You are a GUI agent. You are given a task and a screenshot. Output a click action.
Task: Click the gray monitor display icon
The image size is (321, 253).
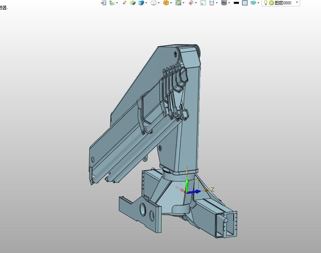click(x=224, y=3)
